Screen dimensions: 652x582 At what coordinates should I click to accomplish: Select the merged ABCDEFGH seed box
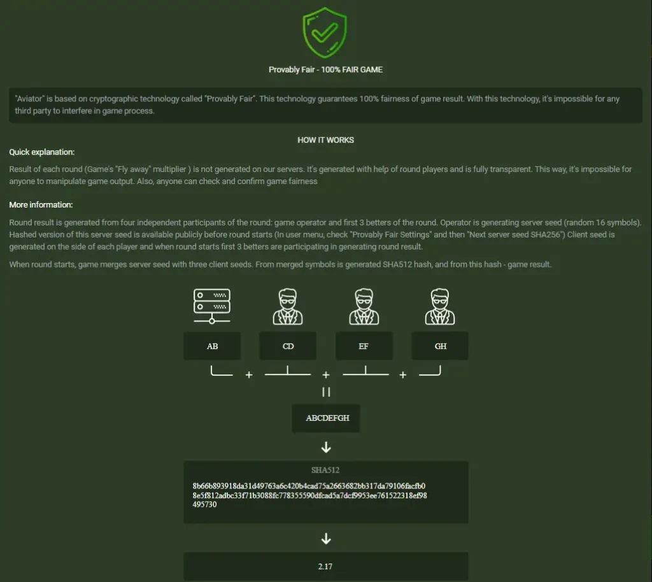pos(326,418)
